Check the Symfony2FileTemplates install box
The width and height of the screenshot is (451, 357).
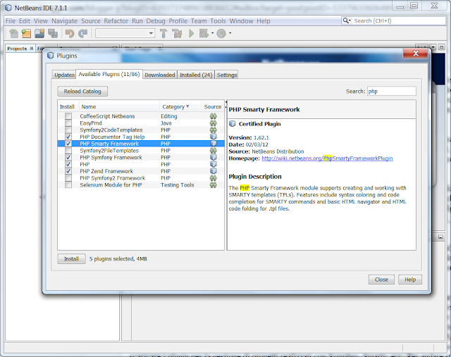coord(68,151)
